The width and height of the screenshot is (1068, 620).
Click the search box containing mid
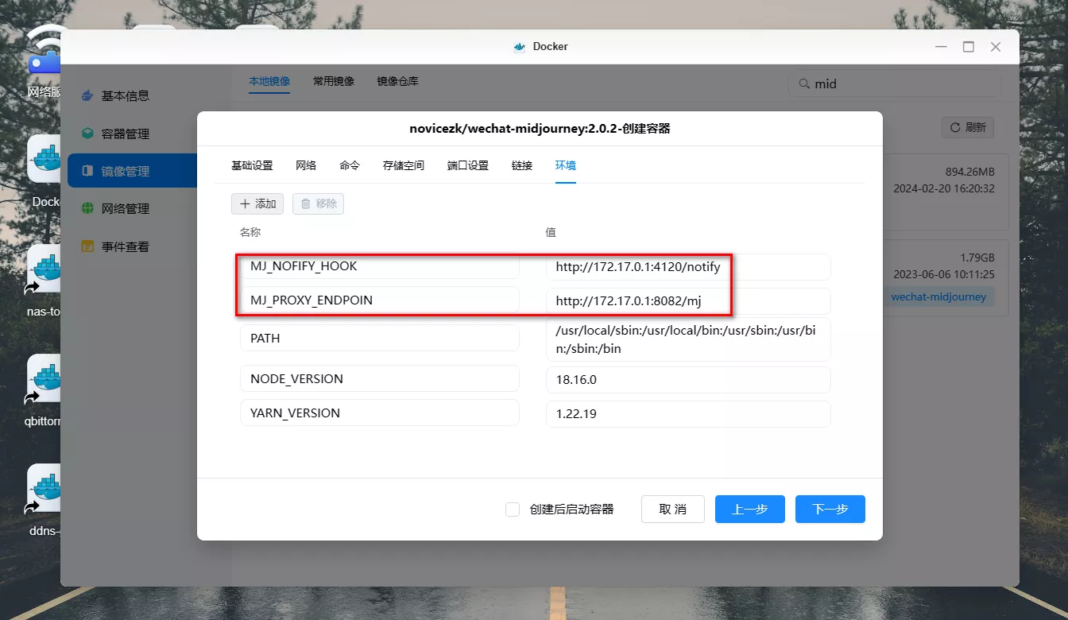point(895,83)
